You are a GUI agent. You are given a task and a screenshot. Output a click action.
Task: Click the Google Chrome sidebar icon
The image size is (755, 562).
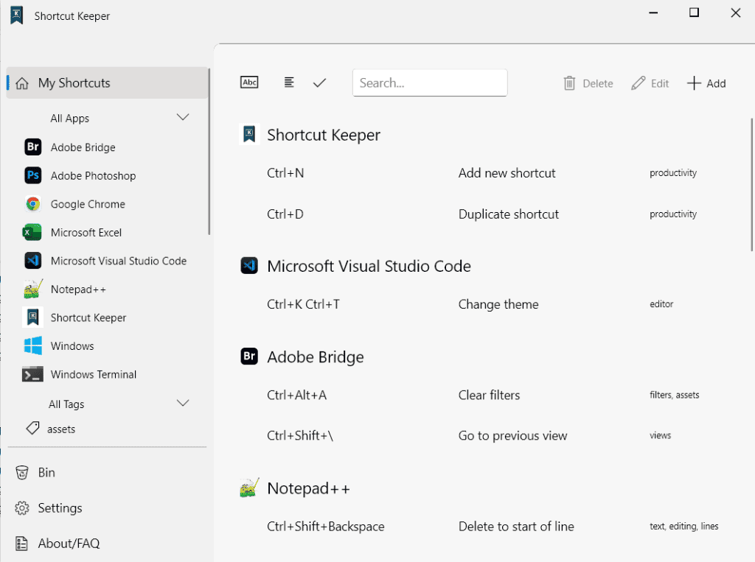(32, 204)
